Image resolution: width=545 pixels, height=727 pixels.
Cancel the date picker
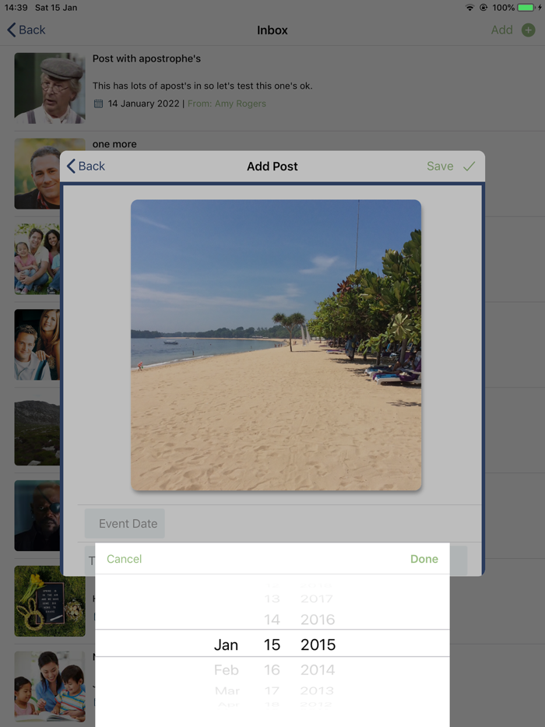124,559
